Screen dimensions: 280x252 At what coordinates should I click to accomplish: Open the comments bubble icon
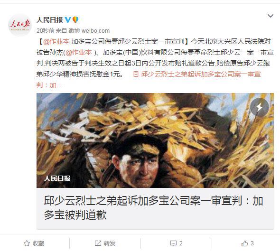pos(173,243)
